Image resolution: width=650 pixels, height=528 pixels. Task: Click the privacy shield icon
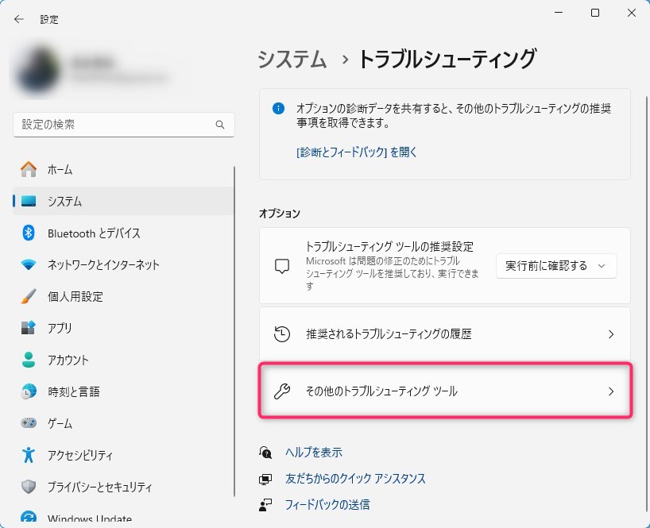point(29,487)
